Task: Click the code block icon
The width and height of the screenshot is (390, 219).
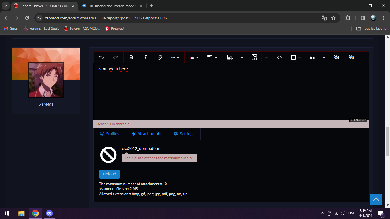Action: (255, 57)
